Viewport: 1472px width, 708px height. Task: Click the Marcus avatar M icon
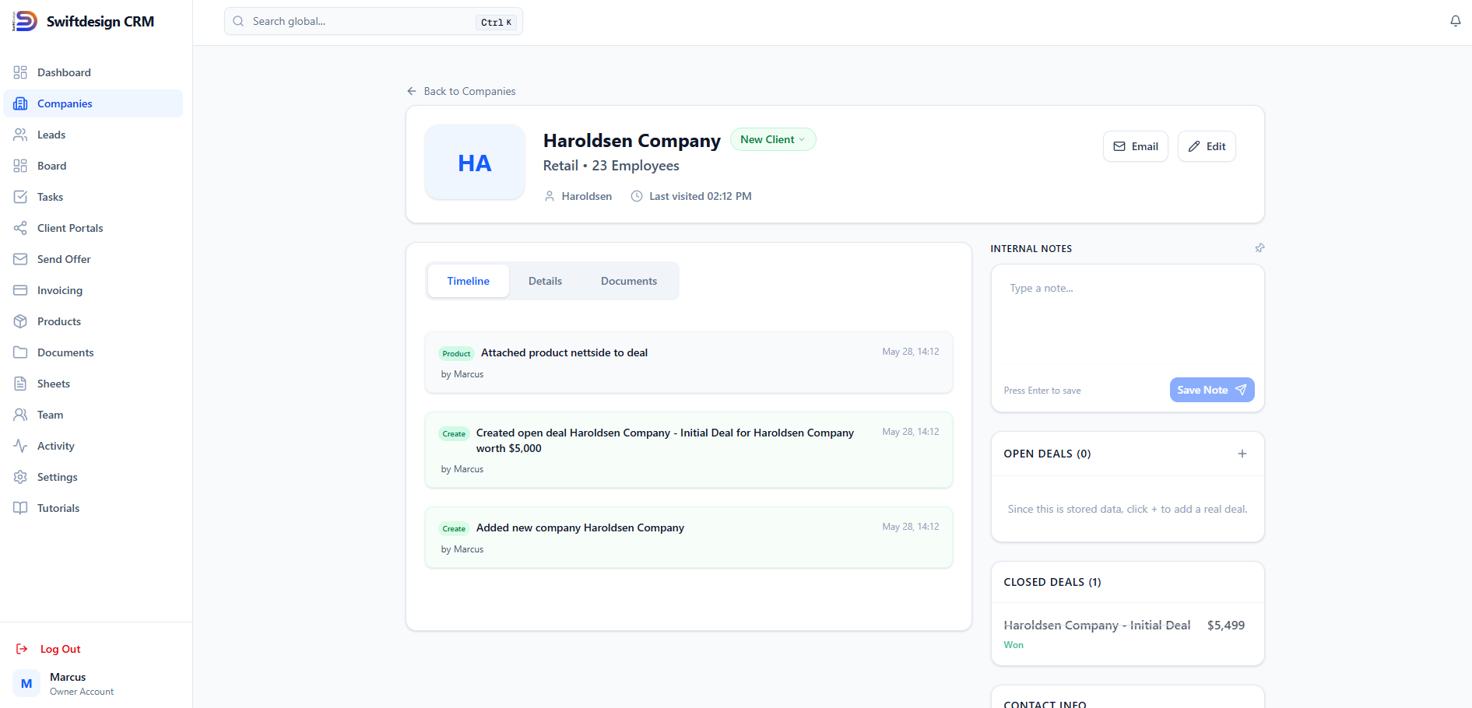[x=26, y=683]
